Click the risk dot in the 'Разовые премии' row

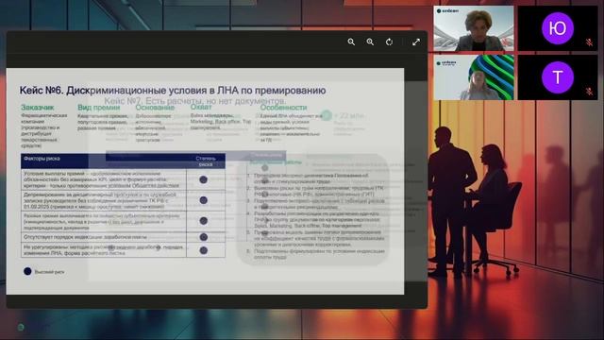pos(204,220)
